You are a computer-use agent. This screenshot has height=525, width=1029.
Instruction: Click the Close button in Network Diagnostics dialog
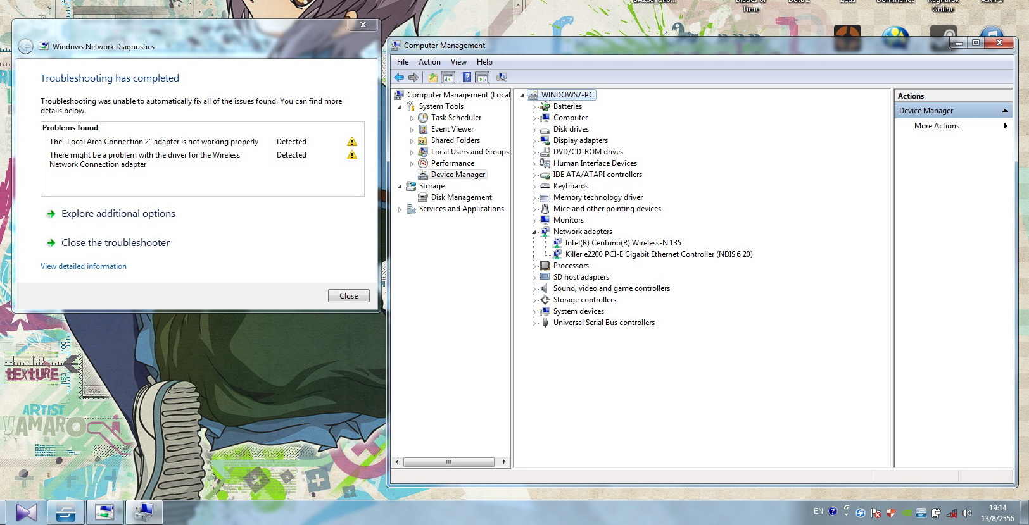point(349,296)
